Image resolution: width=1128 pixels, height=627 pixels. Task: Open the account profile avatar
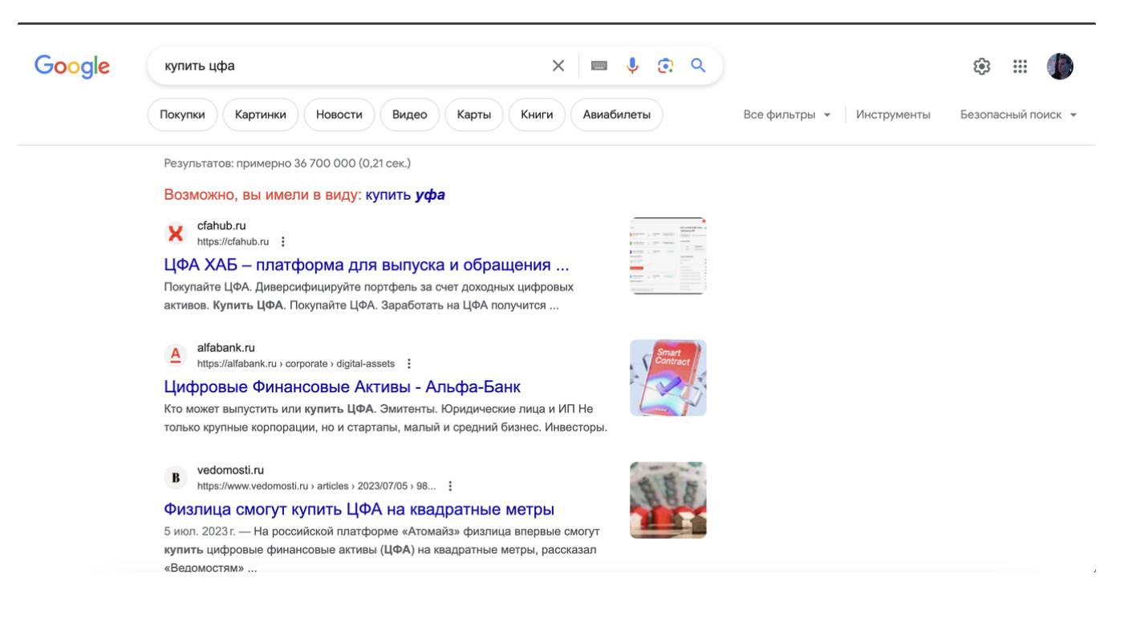1060,67
